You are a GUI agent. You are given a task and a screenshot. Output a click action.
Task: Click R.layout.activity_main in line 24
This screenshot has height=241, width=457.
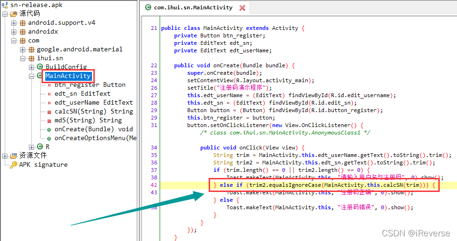click(273, 80)
